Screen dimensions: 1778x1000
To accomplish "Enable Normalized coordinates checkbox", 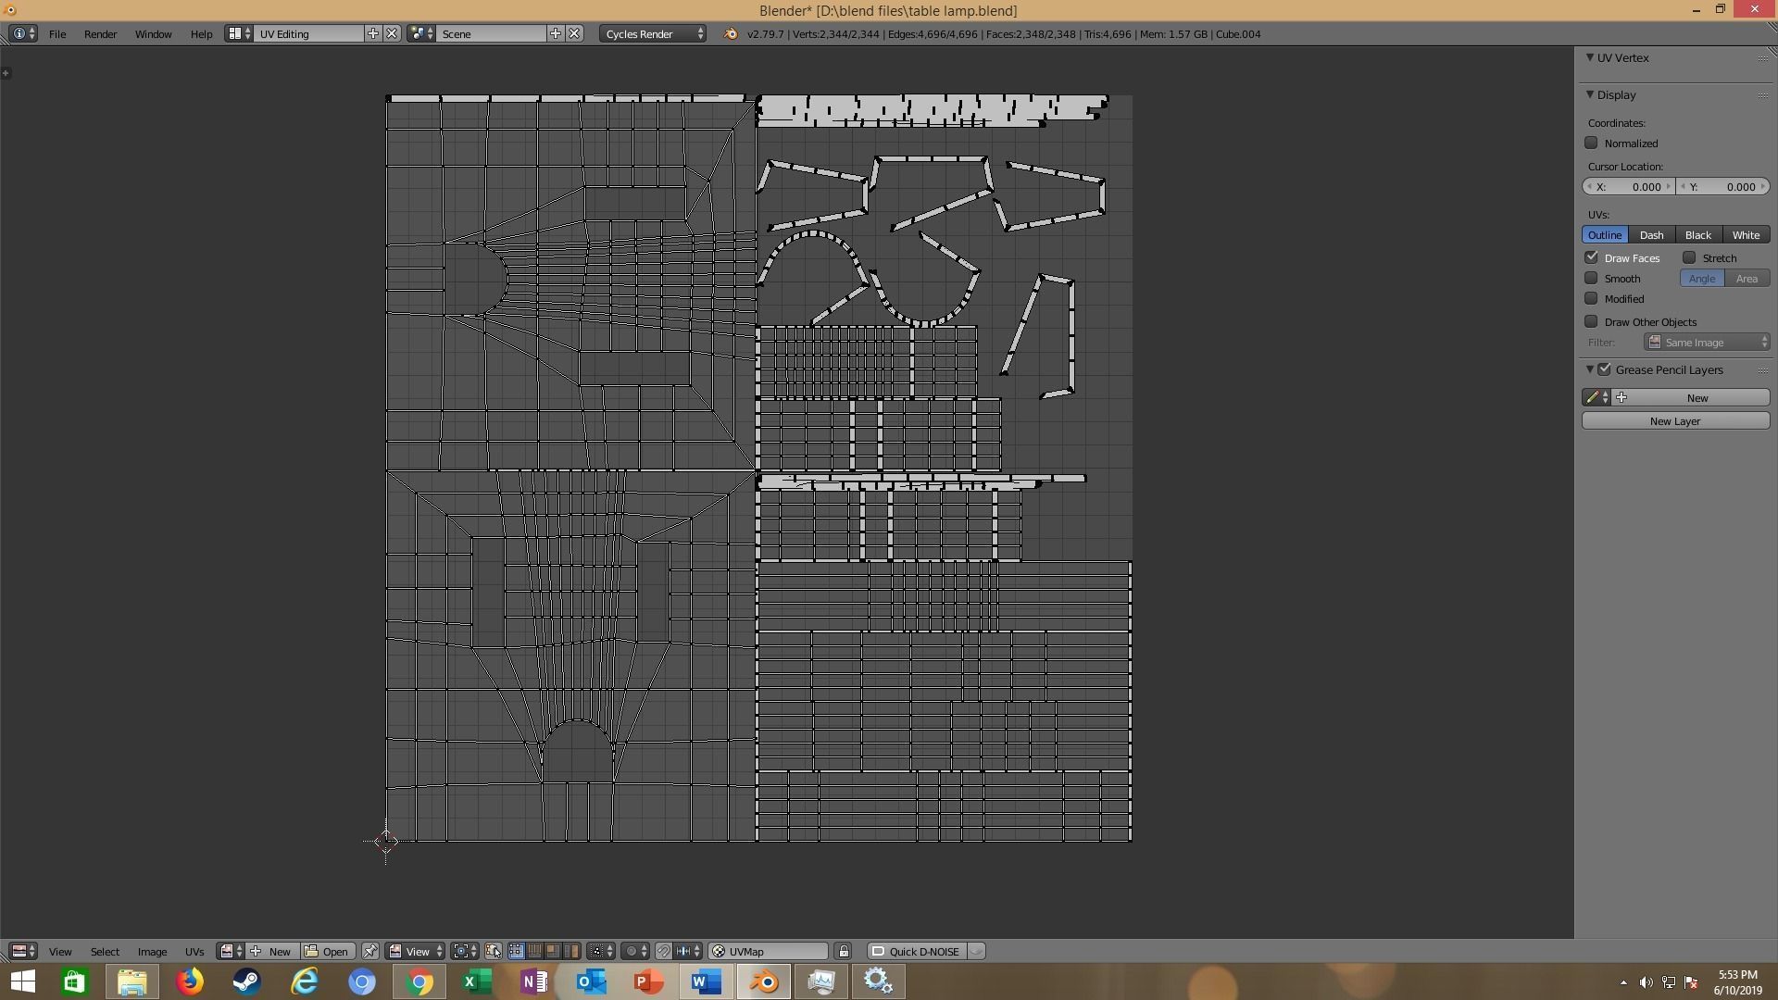I will pyautogui.click(x=1591, y=143).
